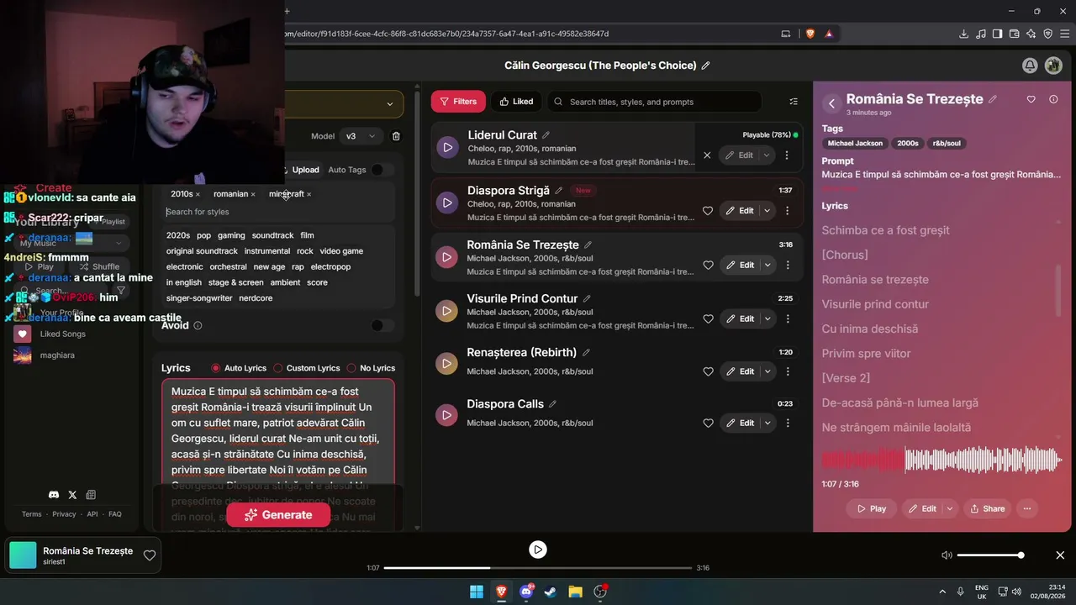Open the user avatar menu
This screenshot has height=605, width=1076.
click(1053, 66)
